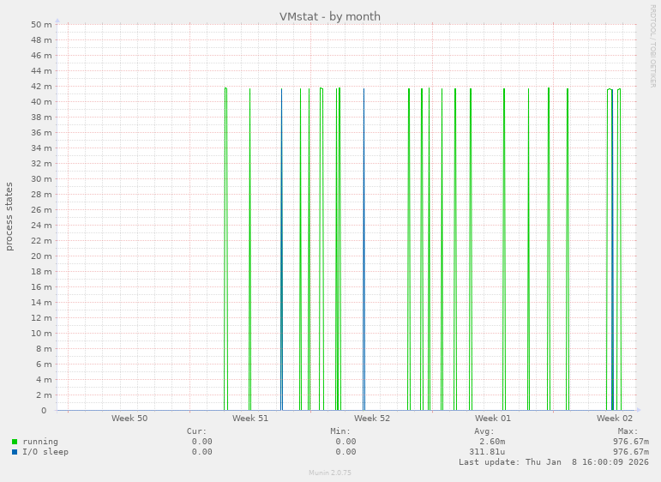Viewport: 661px width, 482px height.
Task: Click the green running legend color swatch
Action: [x=15, y=442]
